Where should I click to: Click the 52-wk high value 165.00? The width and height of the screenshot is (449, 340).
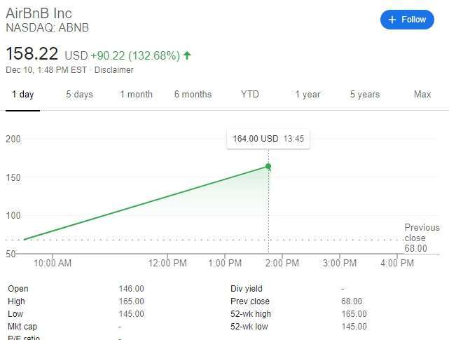pos(354,314)
